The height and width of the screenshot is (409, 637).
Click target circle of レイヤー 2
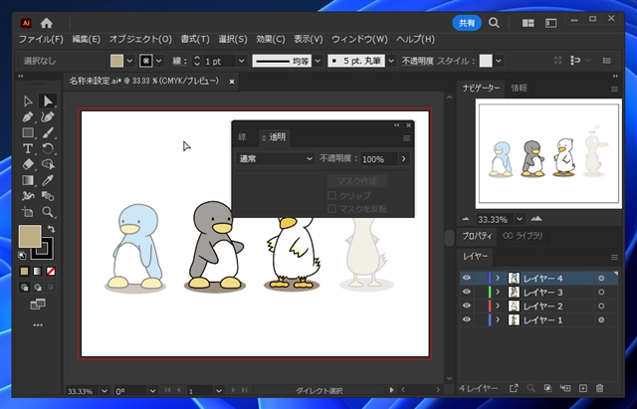pos(601,307)
